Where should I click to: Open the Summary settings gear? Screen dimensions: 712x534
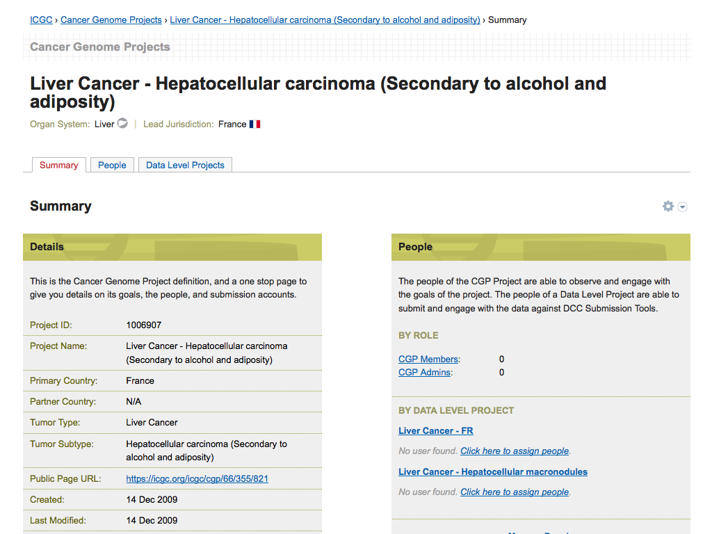coord(668,207)
